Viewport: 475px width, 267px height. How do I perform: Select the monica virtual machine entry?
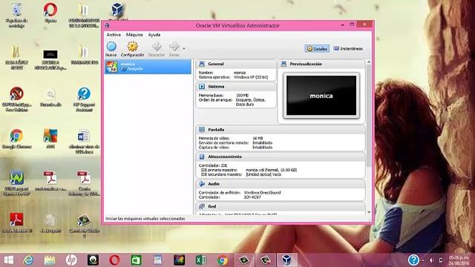click(x=148, y=67)
